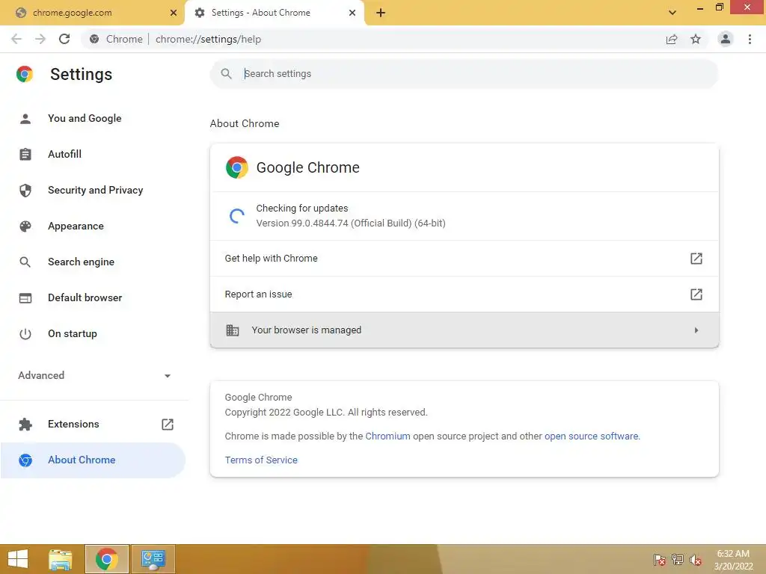
Task: Open the three-dot Chrome menu
Action: pos(750,39)
